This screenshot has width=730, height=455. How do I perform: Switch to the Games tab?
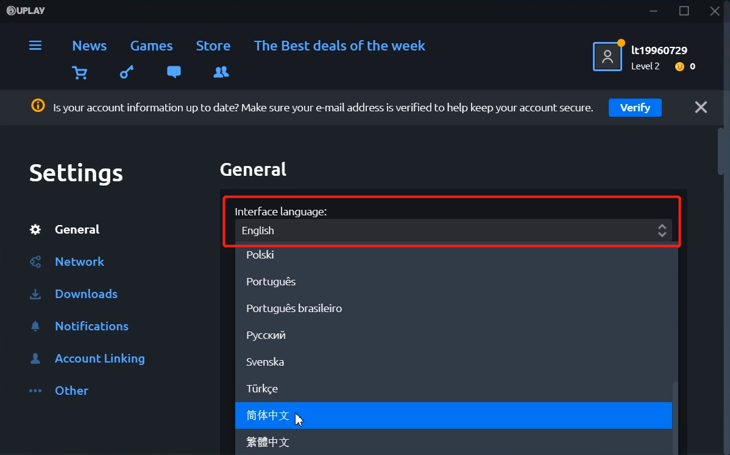point(151,46)
